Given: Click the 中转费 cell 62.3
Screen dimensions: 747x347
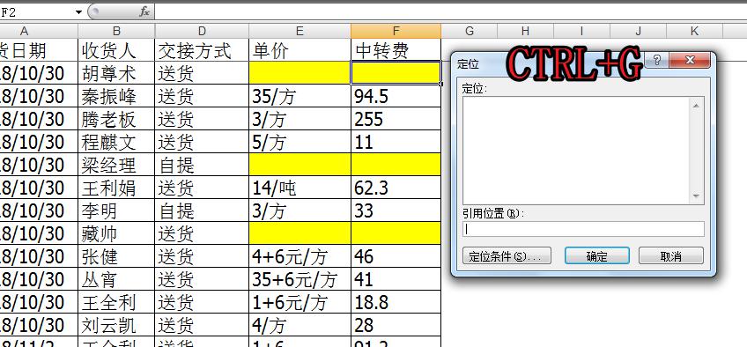Looking at the screenshot, I should point(396,188).
